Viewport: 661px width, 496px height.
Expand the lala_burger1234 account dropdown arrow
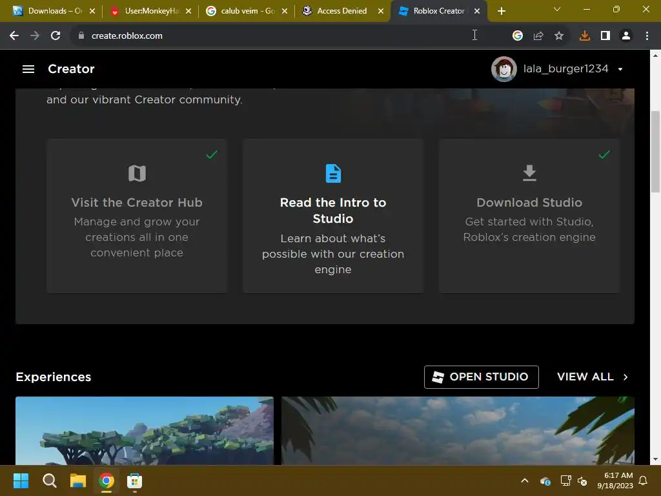pyautogui.click(x=620, y=69)
